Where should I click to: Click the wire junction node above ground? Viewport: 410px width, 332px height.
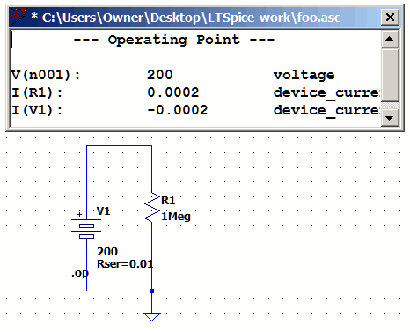click(x=151, y=291)
